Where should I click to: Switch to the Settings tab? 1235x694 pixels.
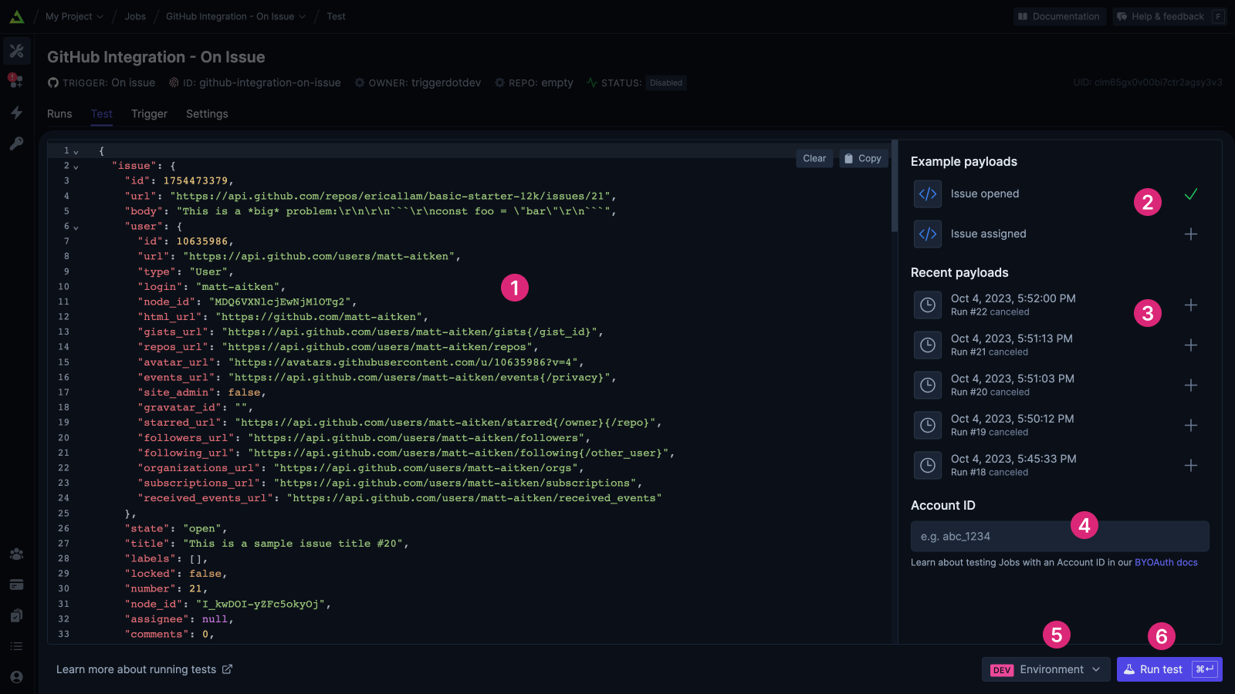click(207, 113)
